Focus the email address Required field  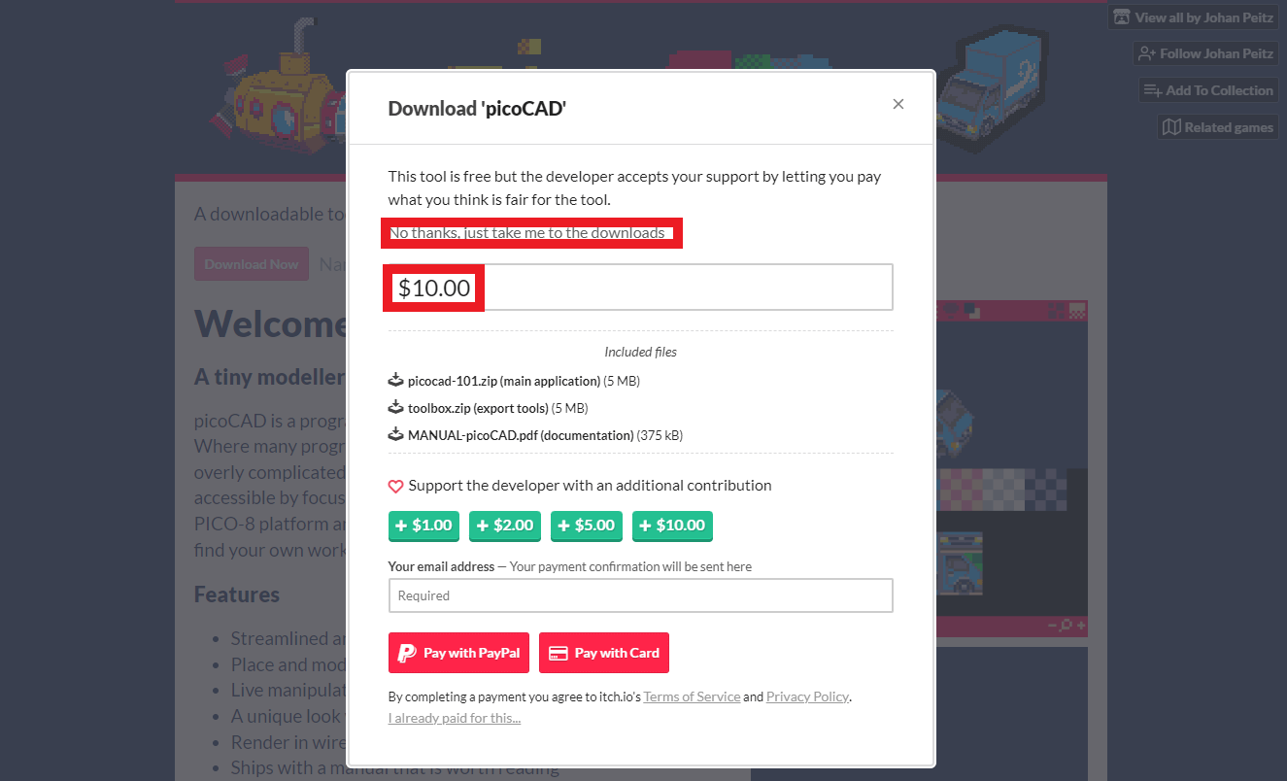coord(640,595)
